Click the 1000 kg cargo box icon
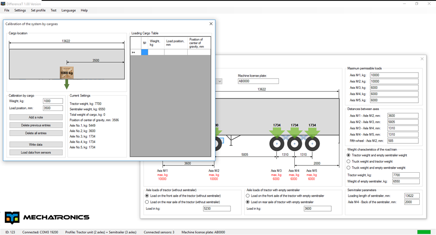 pos(66,72)
